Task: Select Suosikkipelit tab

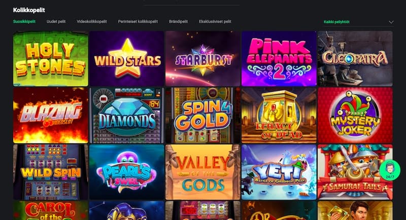Action: click(x=24, y=21)
